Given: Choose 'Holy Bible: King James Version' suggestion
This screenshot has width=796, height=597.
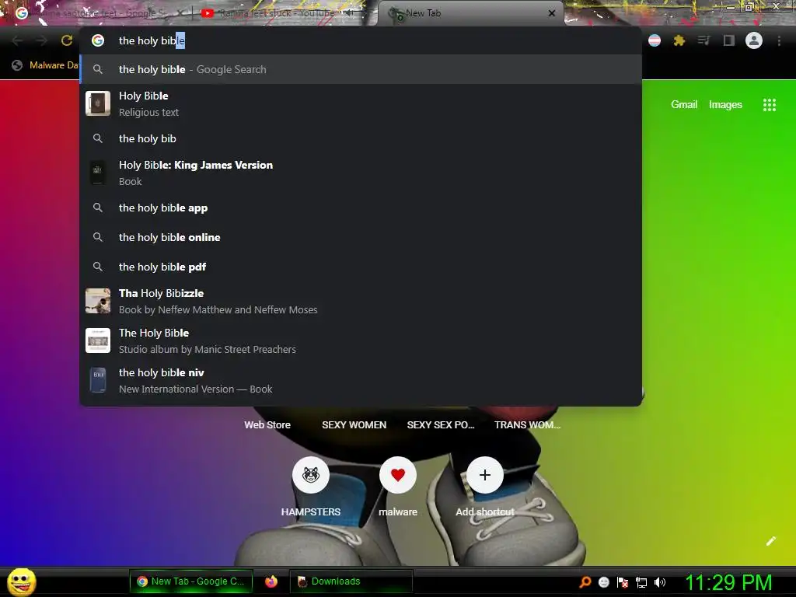Looking at the screenshot, I should (x=361, y=173).
